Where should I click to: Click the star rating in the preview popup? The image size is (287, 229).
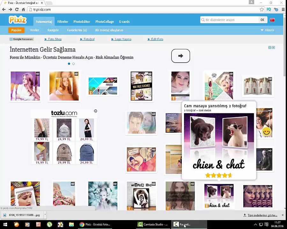click(219, 176)
